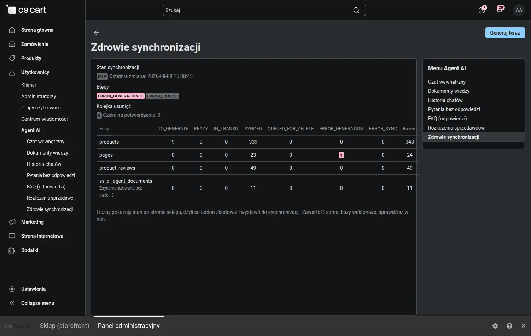
Task: Click bottom bar help question icon
Action: (509, 326)
